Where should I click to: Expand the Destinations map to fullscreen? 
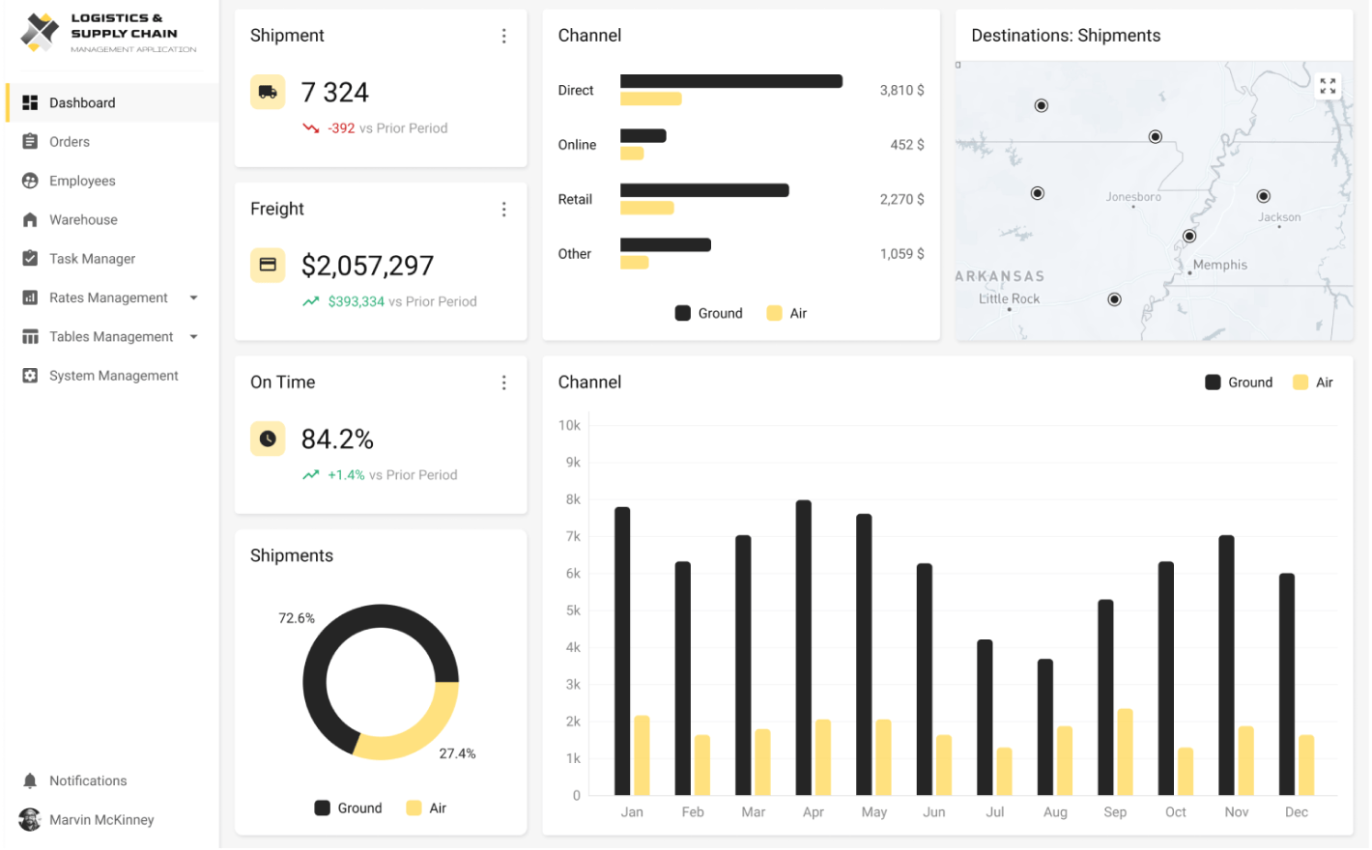tap(1328, 85)
